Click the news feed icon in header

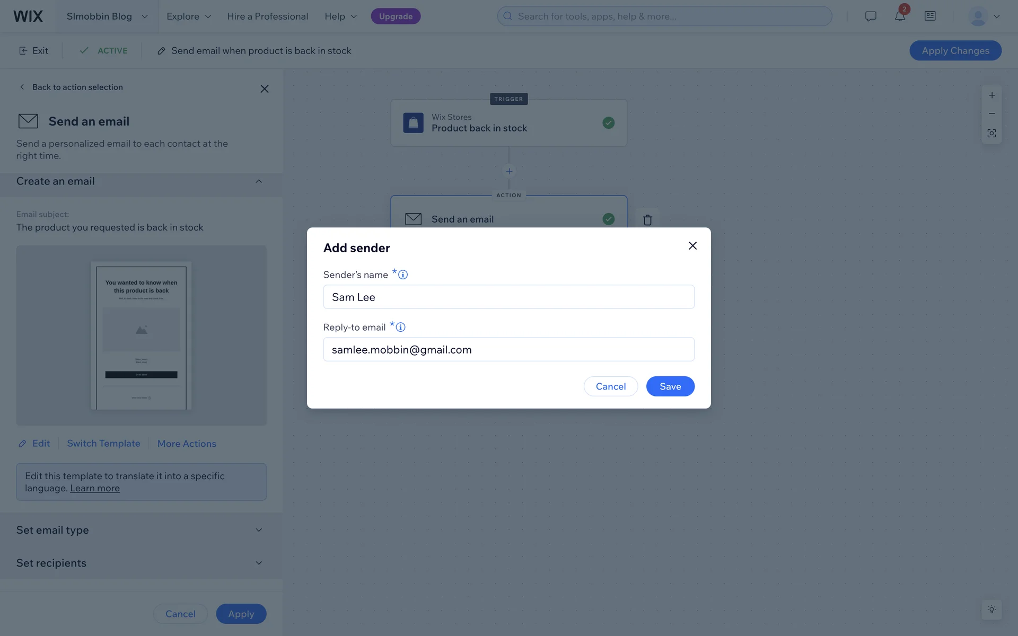click(930, 16)
